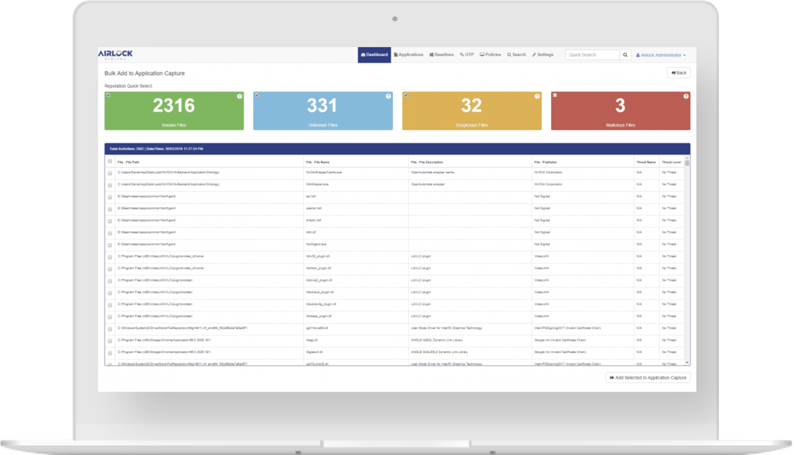The height and width of the screenshot is (455, 794).
Task: Uncheck the Suspicious Files reputation checkbox
Action: pos(406,95)
